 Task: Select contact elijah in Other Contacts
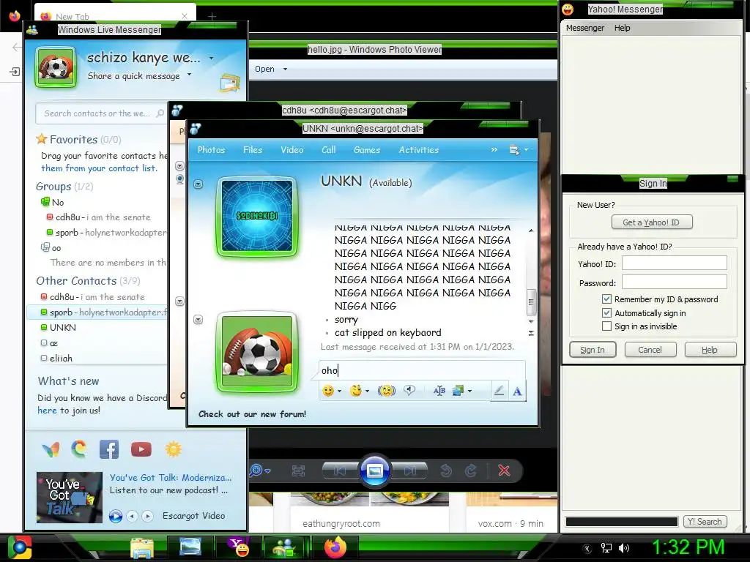[x=62, y=358]
